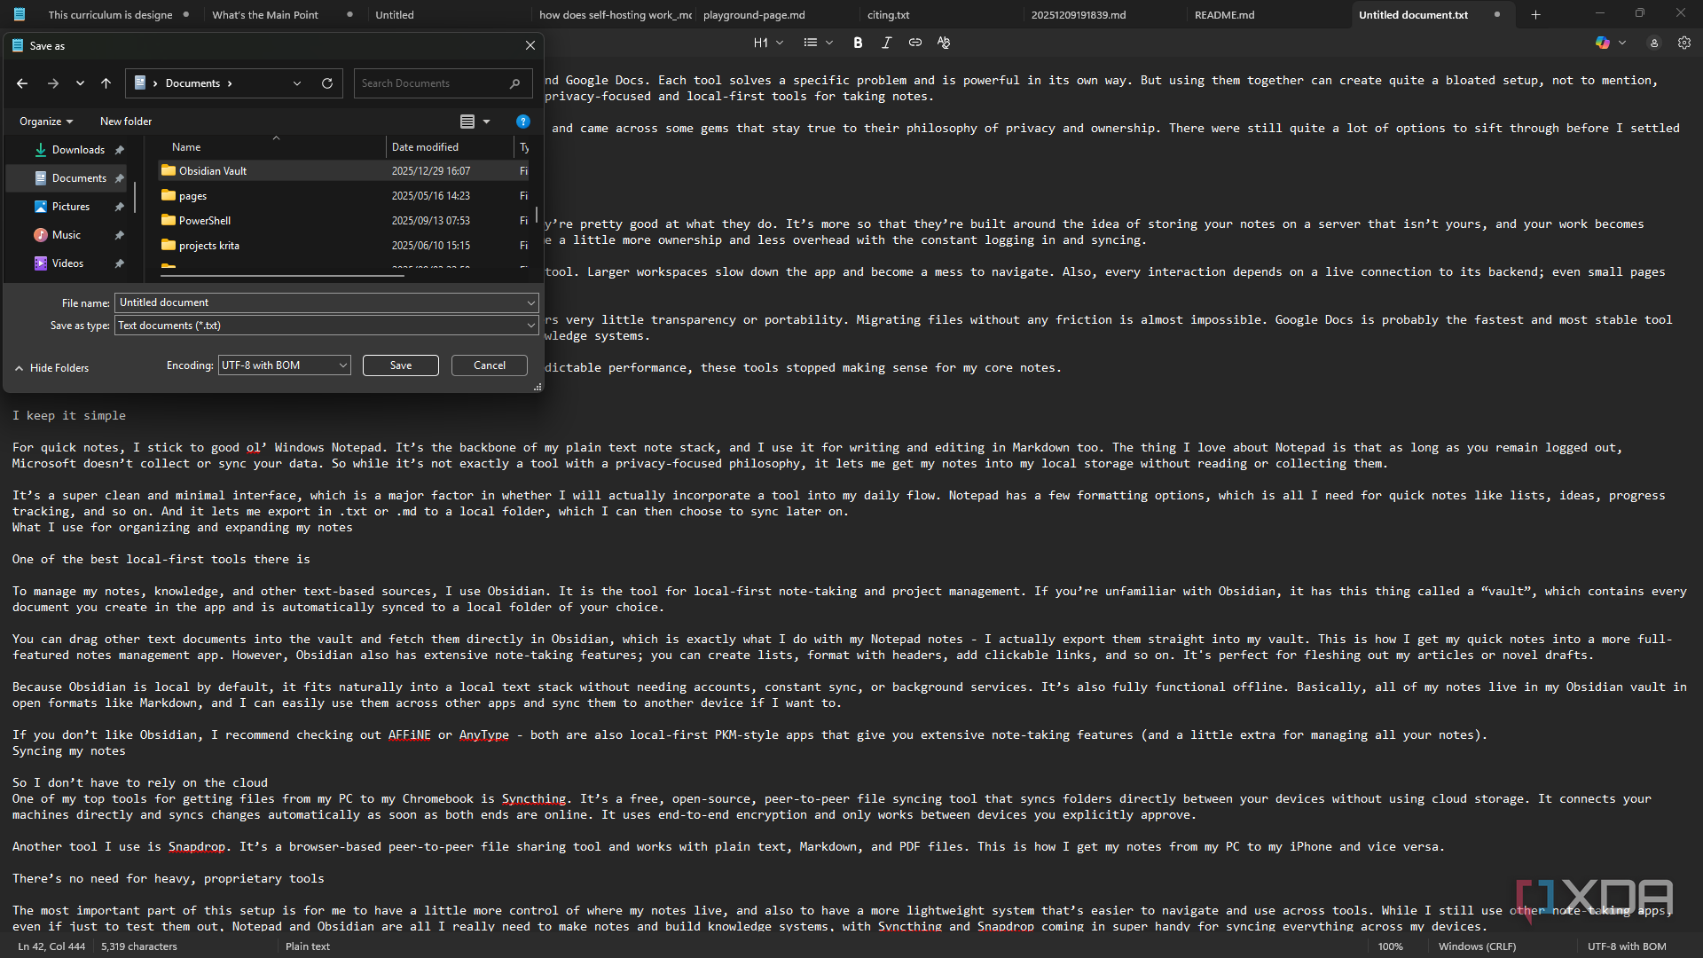Click the Save button
Screen dimensions: 1703x958
(401, 365)
